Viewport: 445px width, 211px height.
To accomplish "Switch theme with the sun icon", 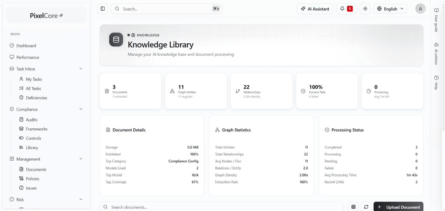I will point(365,9).
